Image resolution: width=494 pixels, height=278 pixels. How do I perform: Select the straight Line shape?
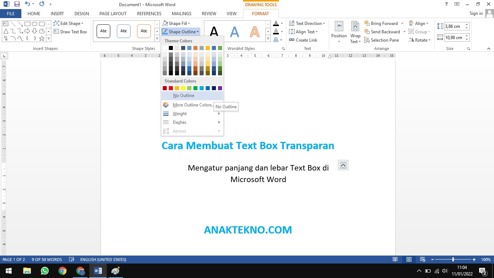13,24
